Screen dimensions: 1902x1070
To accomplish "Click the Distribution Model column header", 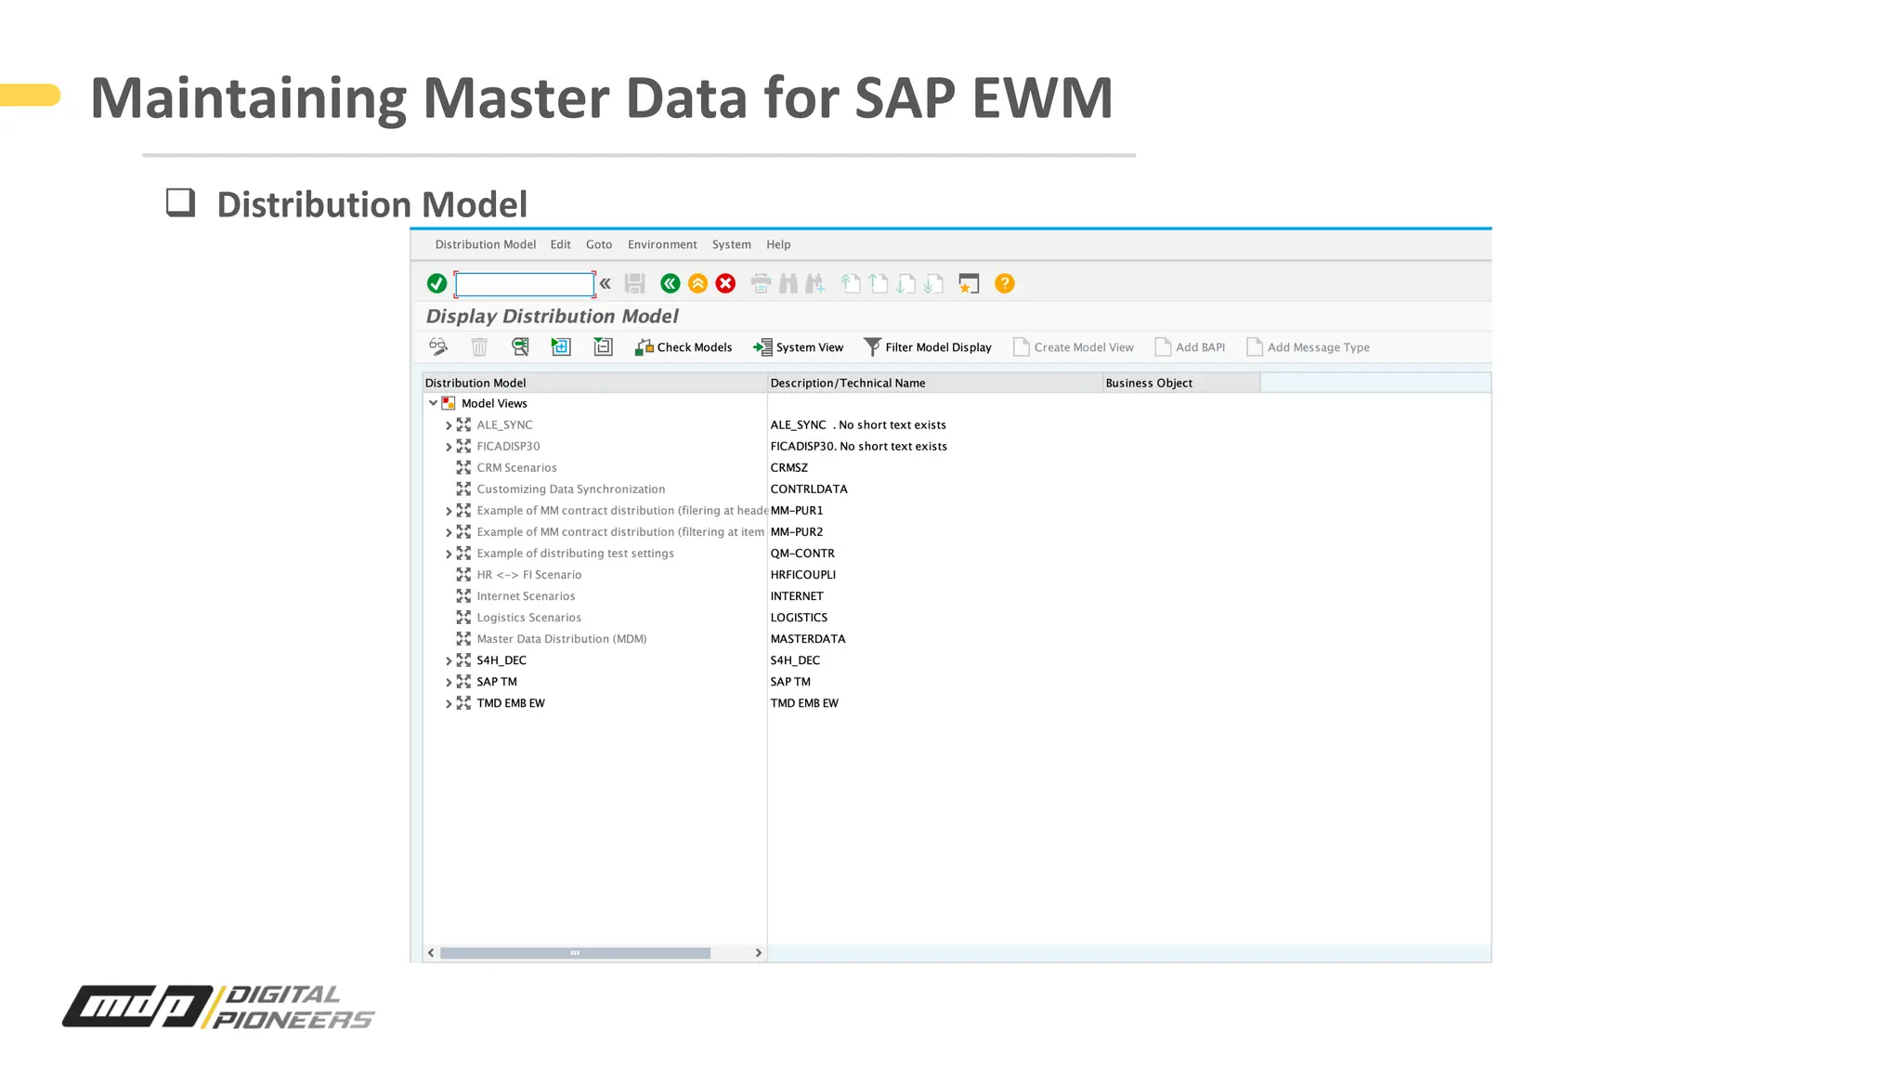I will 594,383.
